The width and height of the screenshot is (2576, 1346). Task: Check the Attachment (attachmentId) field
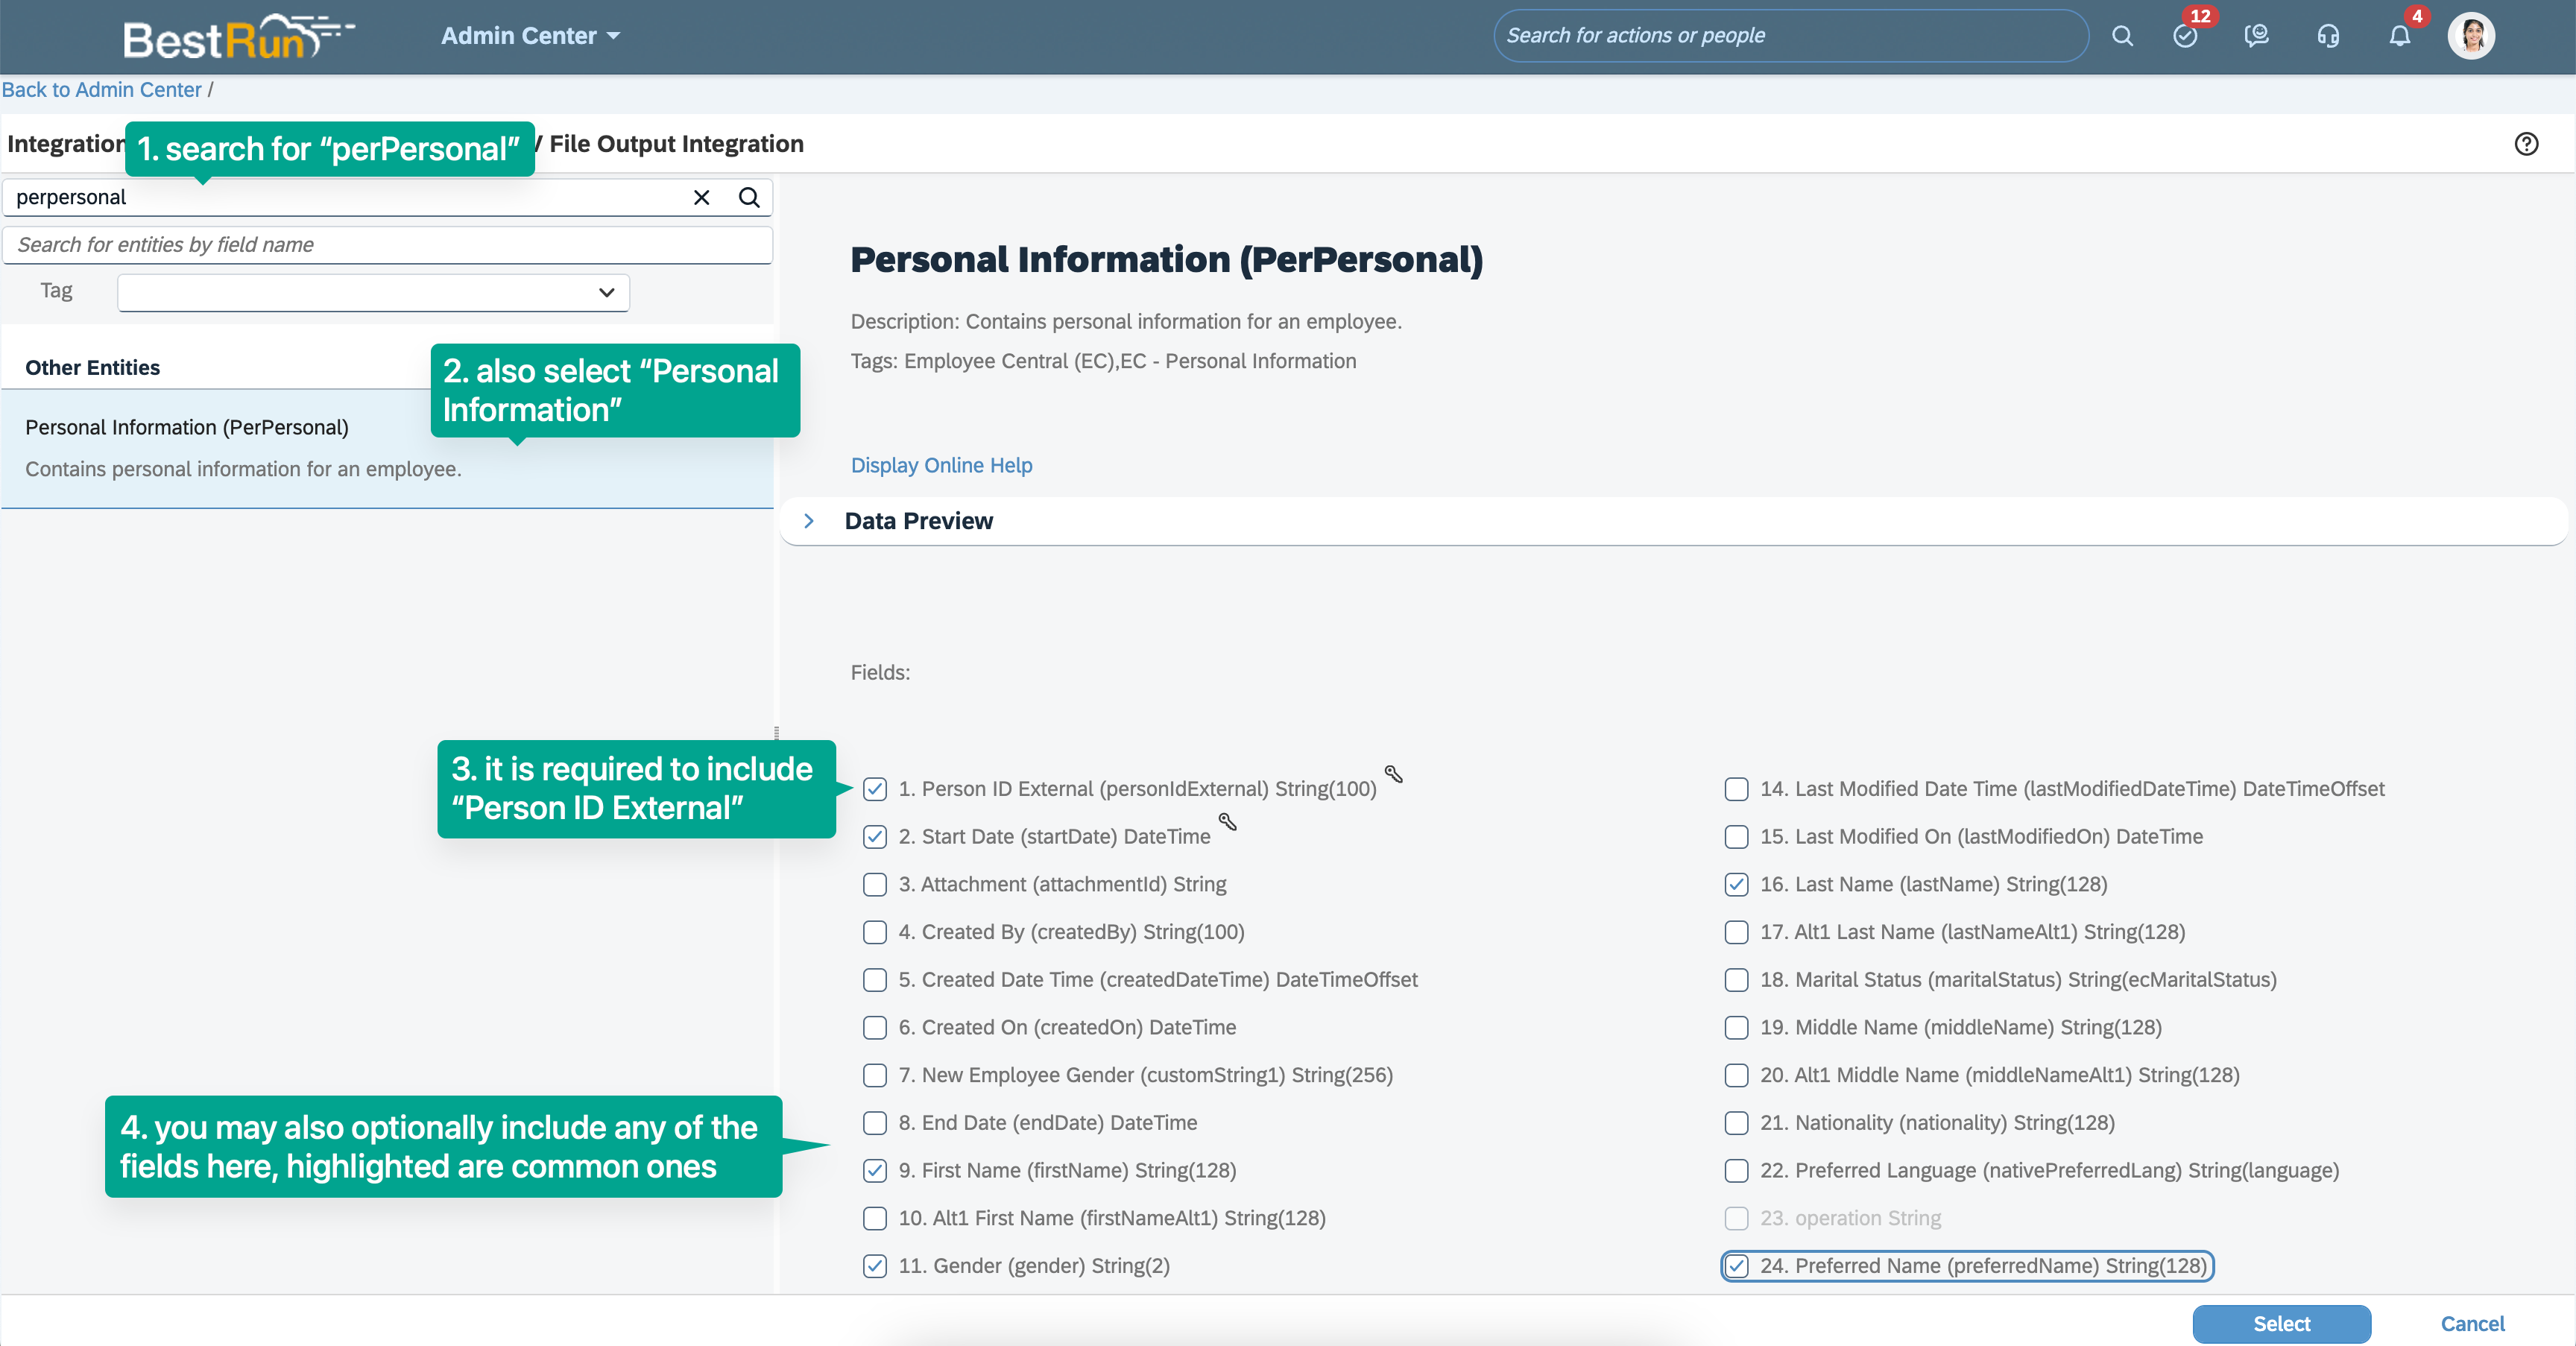(875, 884)
